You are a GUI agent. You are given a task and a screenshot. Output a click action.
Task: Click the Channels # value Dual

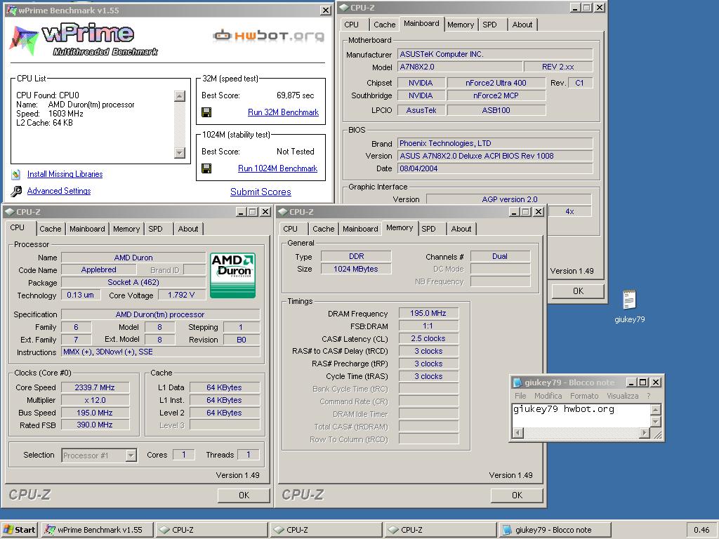pyautogui.click(x=500, y=256)
